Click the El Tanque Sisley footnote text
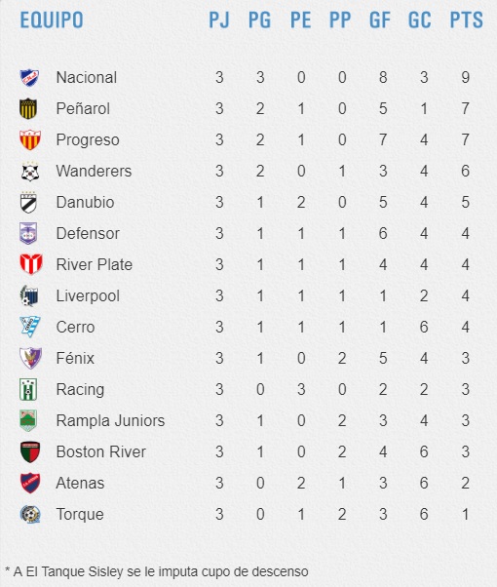 coord(157,571)
